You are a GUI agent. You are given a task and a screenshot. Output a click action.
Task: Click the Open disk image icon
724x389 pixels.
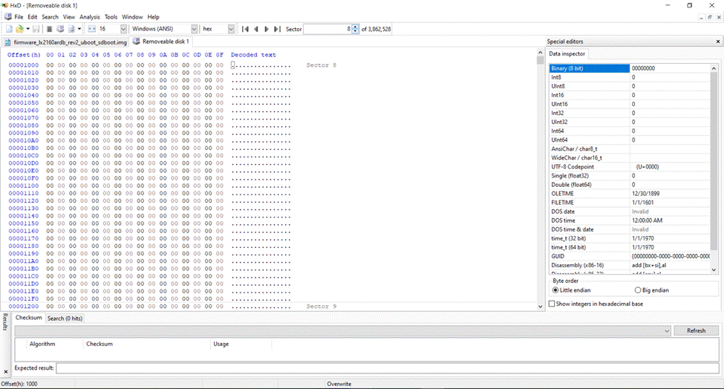point(71,29)
